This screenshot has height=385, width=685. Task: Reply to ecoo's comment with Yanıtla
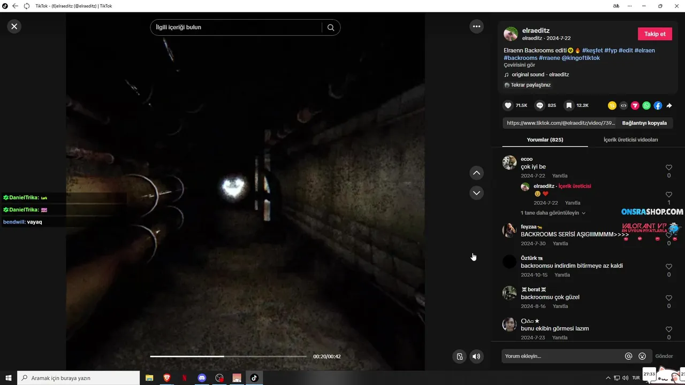point(560,176)
